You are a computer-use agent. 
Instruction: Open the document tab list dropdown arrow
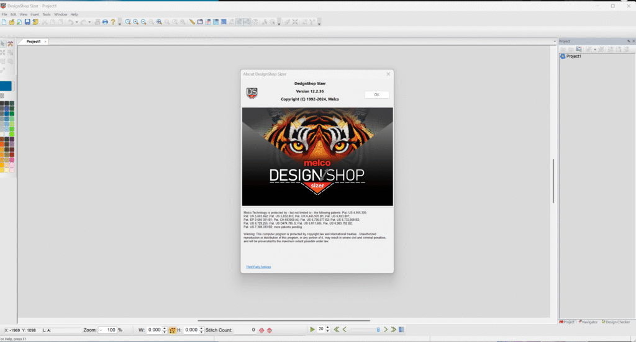553,42
